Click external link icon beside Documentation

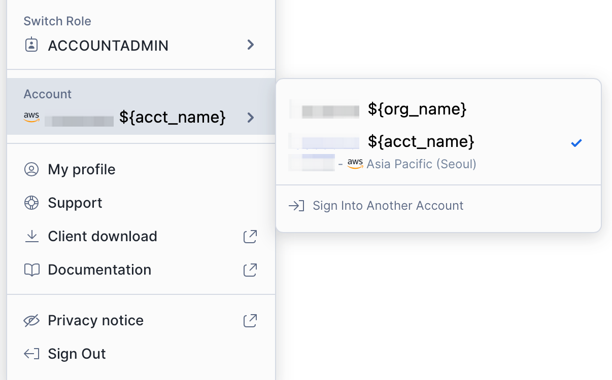[250, 270]
